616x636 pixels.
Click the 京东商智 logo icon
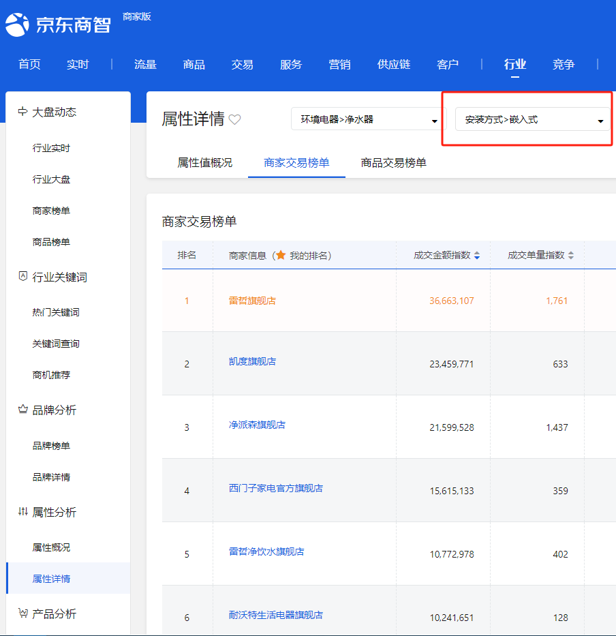17,25
